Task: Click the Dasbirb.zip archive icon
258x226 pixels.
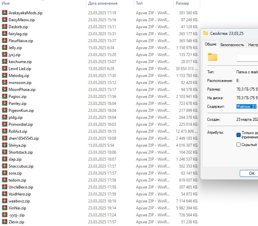Action: point(5,27)
